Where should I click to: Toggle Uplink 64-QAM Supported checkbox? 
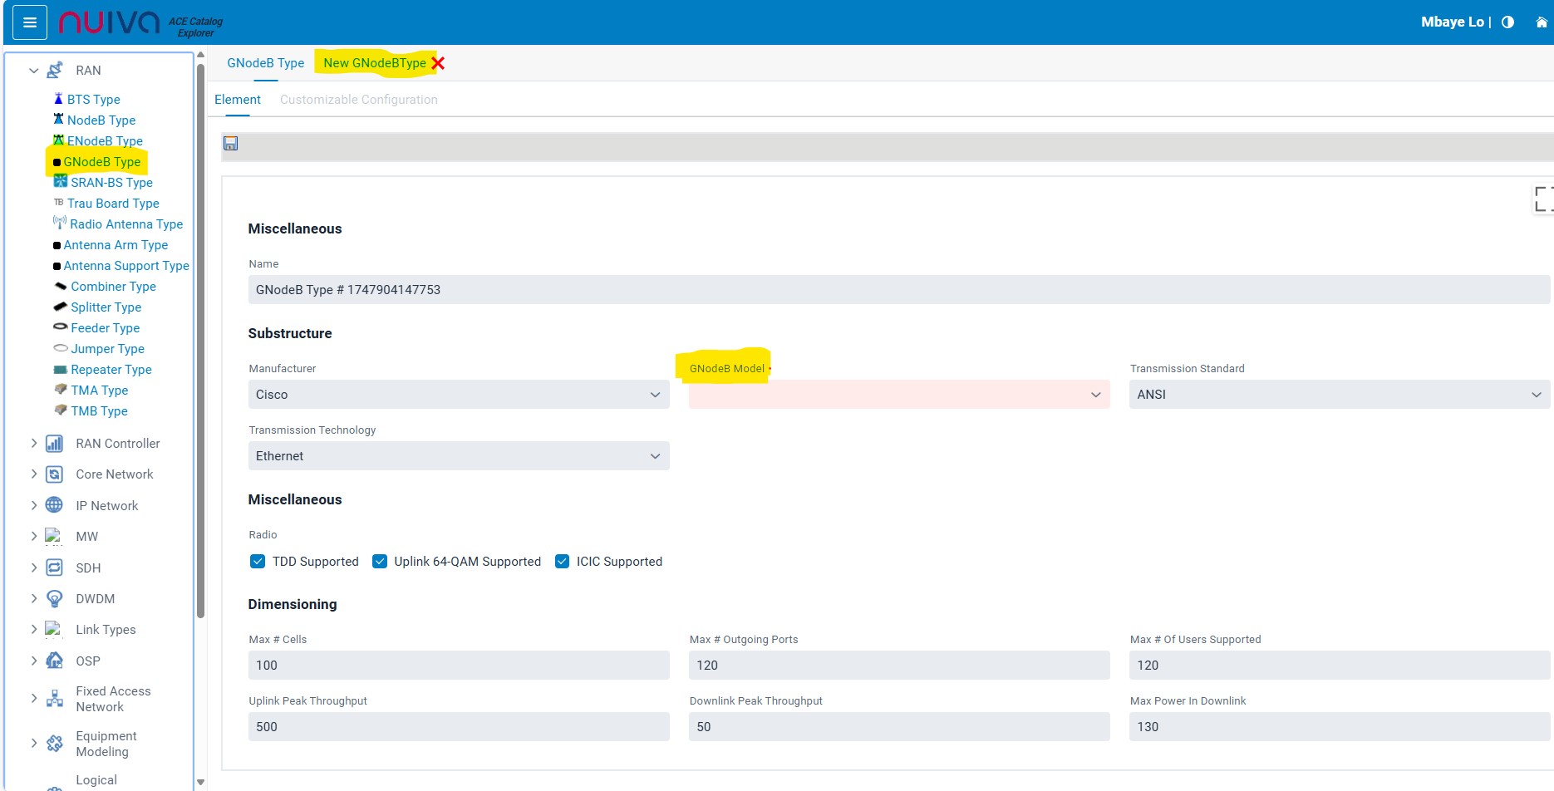pyautogui.click(x=380, y=562)
